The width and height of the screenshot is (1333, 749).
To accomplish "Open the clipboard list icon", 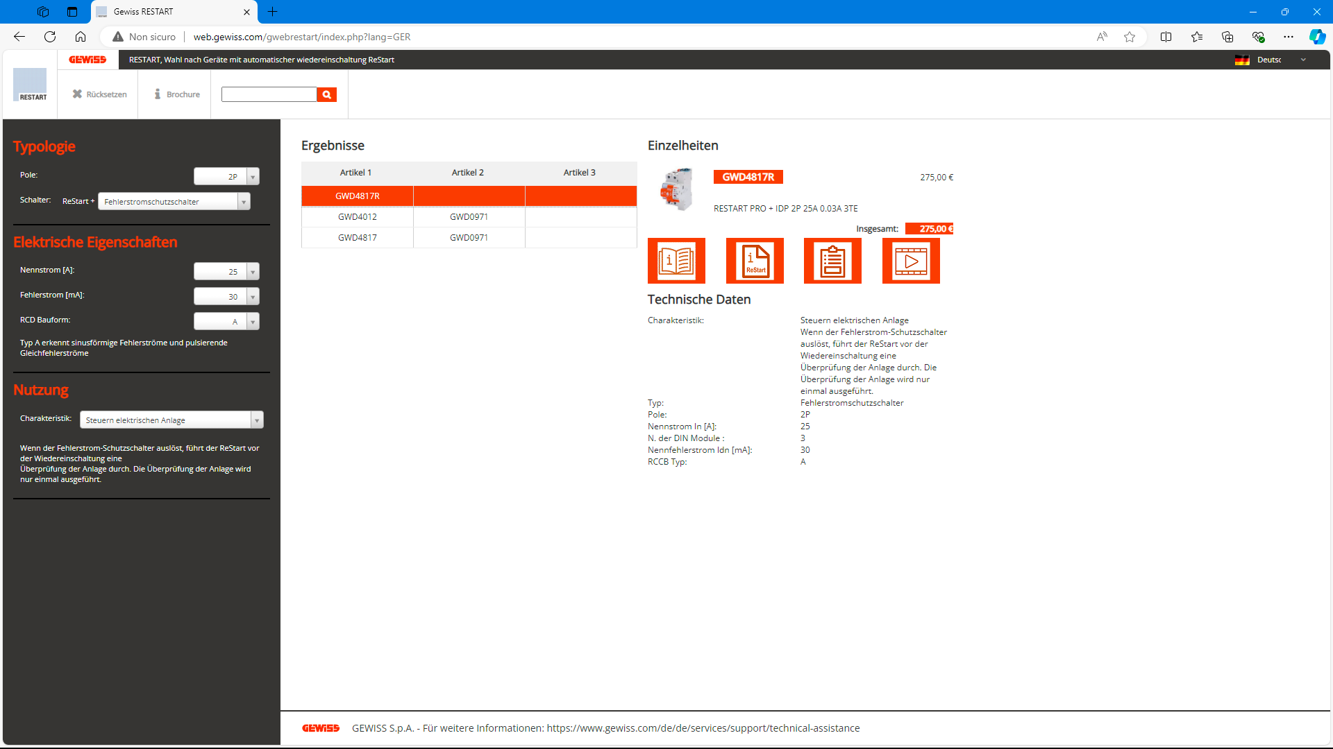I will [832, 261].
